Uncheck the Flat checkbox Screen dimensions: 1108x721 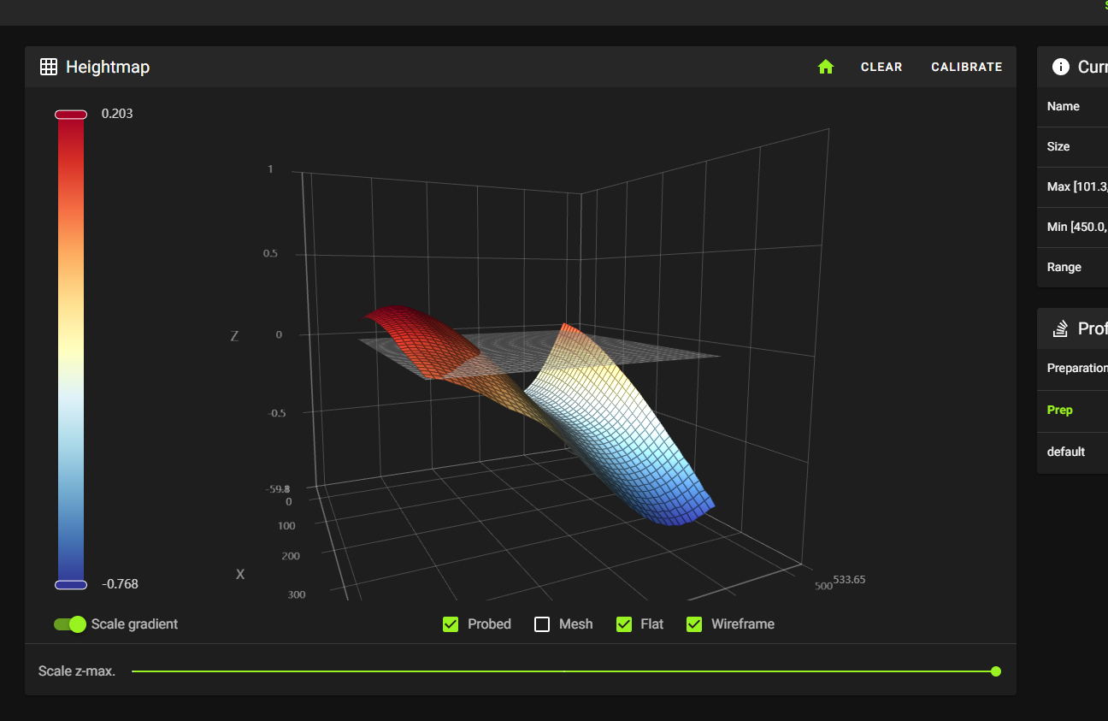click(x=624, y=624)
